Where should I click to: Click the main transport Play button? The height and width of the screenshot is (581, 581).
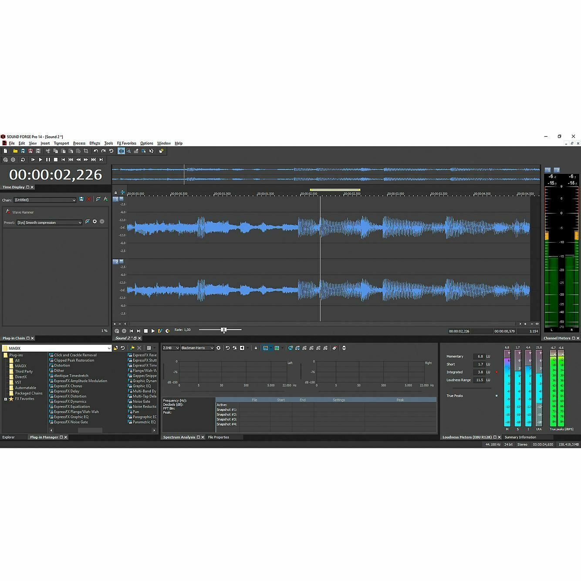pyautogui.click(x=41, y=160)
